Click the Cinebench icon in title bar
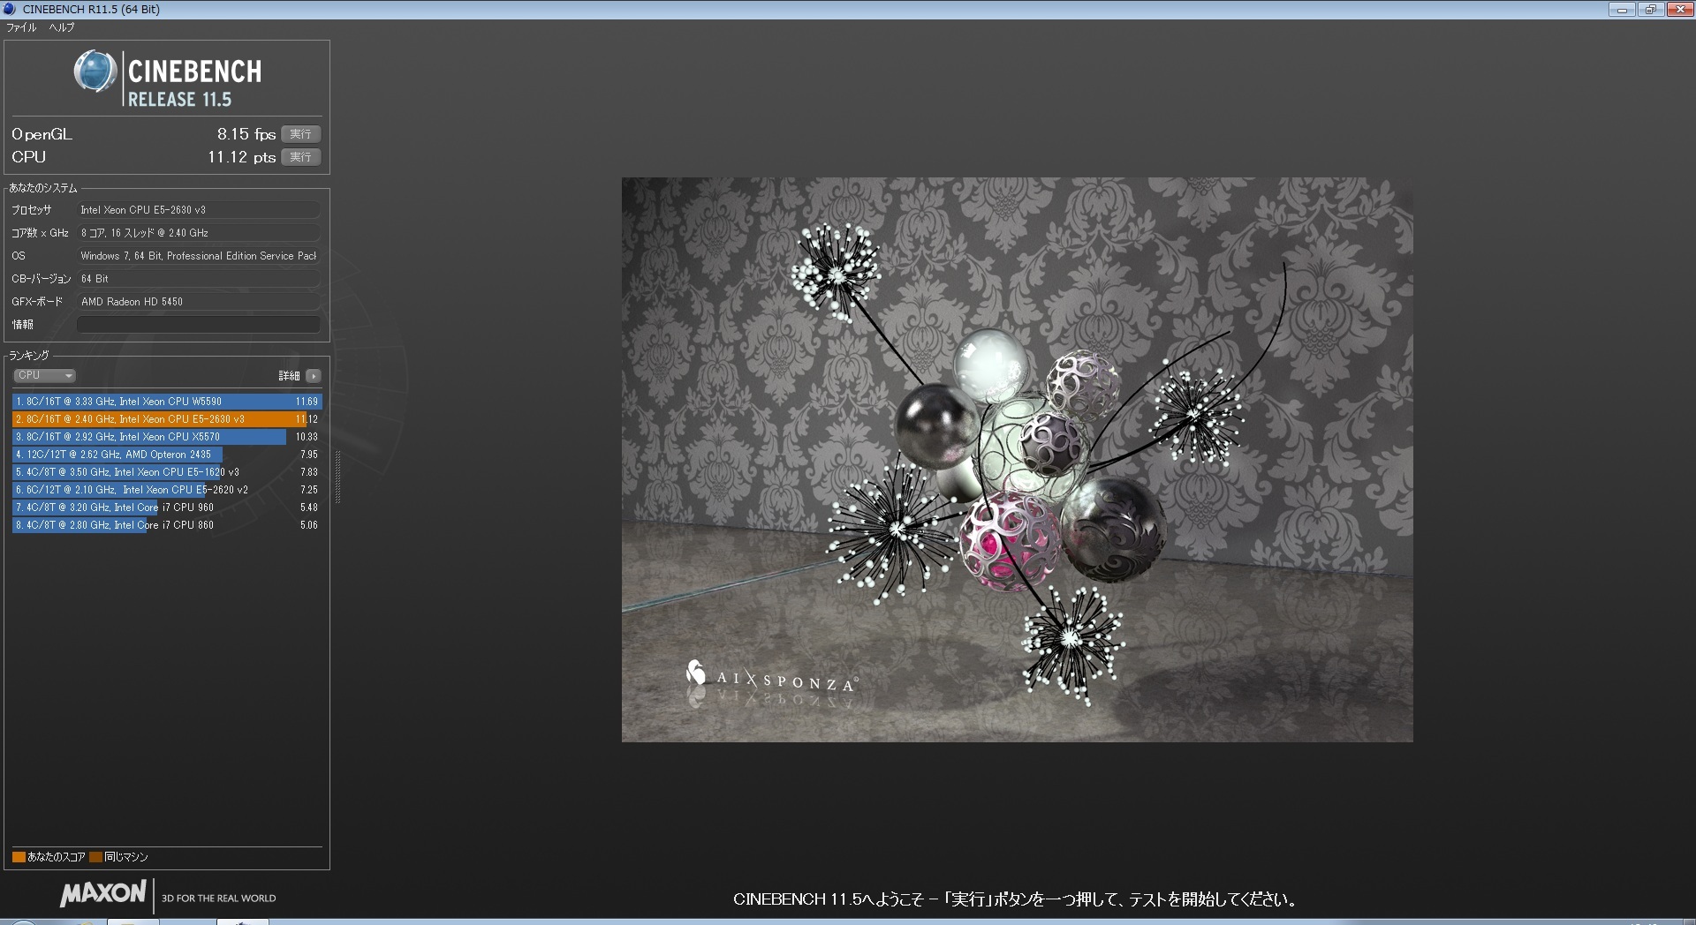The width and height of the screenshot is (1696, 925). coord(10,9)
